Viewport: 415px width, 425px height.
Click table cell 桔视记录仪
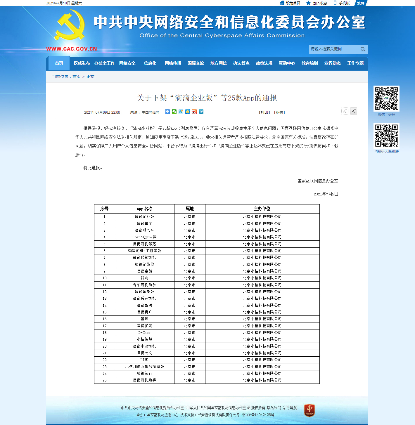coord(144,264)
